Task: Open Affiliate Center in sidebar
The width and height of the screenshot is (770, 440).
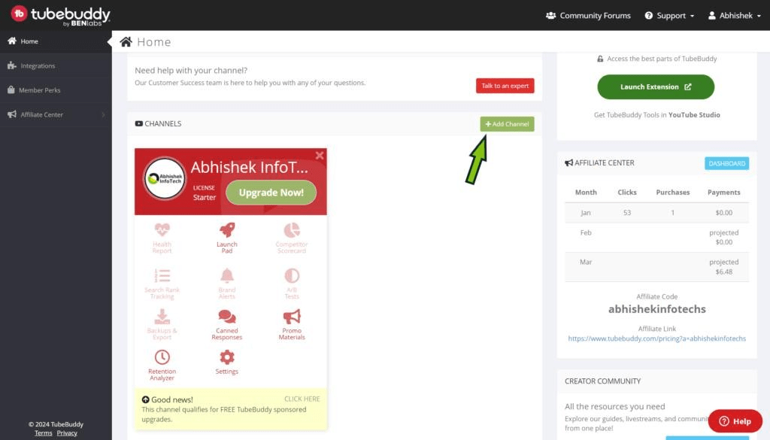Action: click(x=56, y=114)
